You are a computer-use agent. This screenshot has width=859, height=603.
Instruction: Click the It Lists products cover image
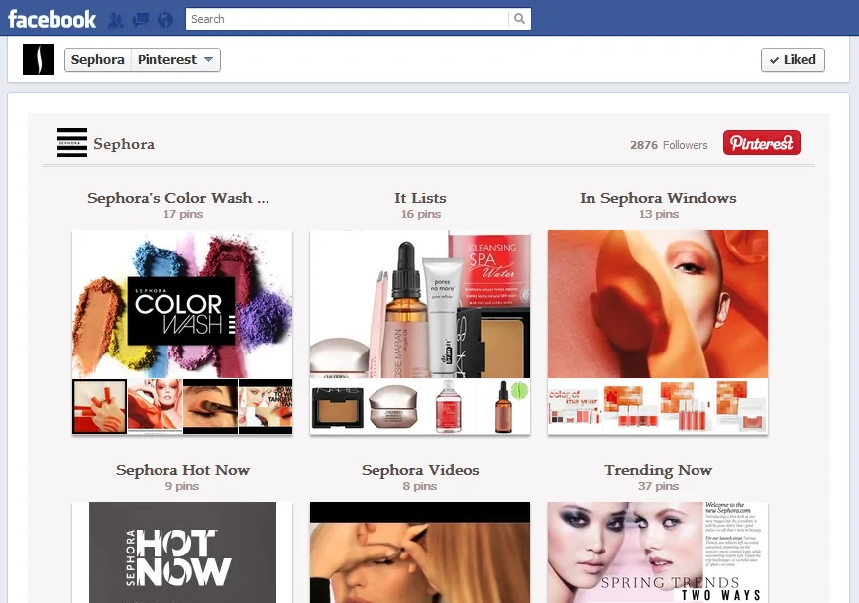point(420,304)
